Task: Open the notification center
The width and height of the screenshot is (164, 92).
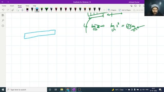Action: [x=160, y=90]
